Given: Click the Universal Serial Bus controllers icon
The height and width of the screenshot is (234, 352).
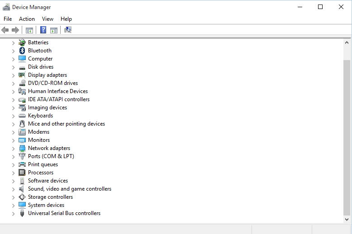Looking at the screenshot, I should pos(22,213).
